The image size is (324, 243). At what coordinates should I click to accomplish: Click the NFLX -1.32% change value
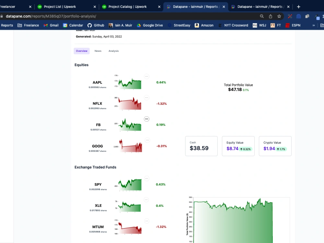click(x=161, y=104)
